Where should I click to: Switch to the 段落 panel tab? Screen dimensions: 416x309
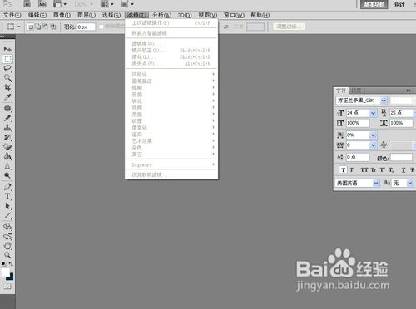[x=356, y=91]
